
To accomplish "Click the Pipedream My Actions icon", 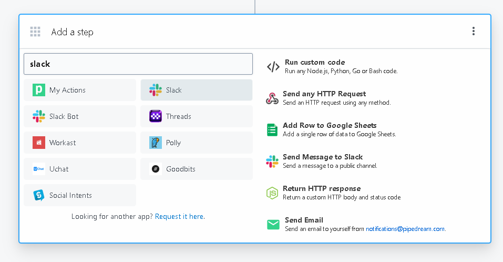I will coord(39,90).
